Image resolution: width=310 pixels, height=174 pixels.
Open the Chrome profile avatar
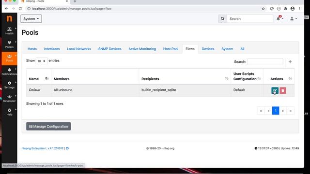(x=293, y=9)
